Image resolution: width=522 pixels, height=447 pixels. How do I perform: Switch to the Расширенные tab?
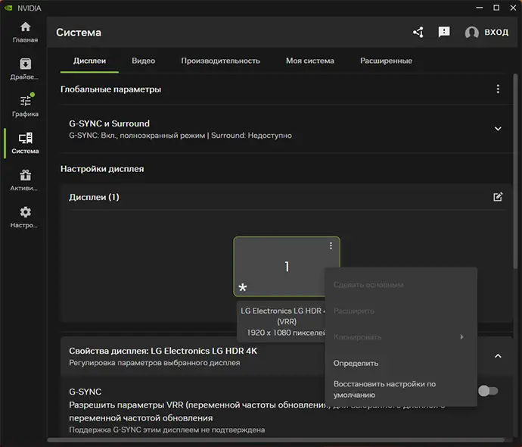coord(386,61)
